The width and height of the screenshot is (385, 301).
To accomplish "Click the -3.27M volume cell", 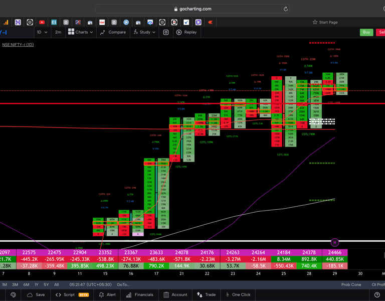I will (233, 259).
